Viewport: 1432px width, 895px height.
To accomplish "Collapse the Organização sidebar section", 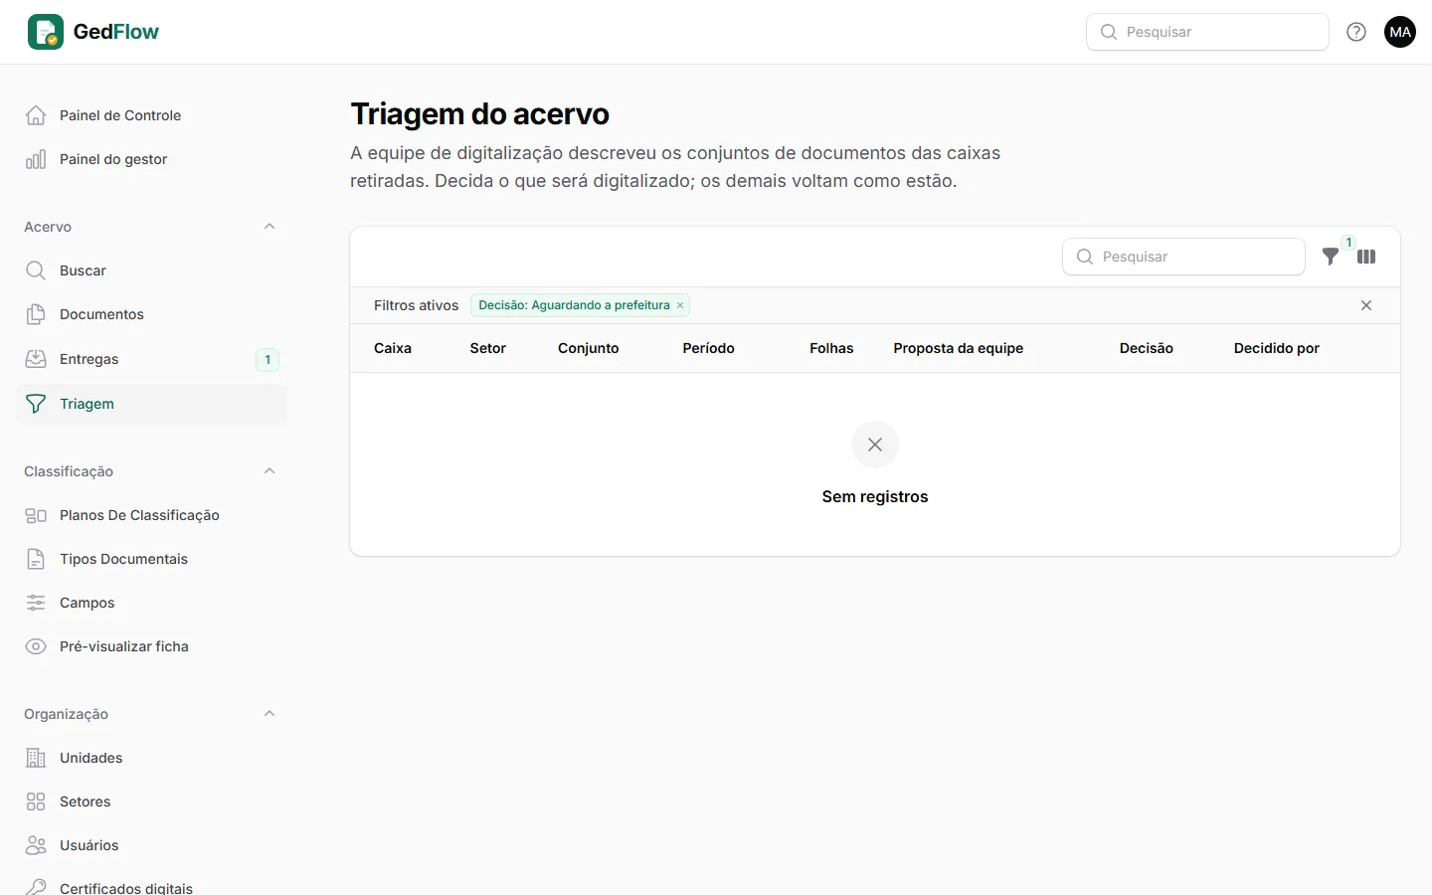I will pyautogui.click(x=269, y=714).
